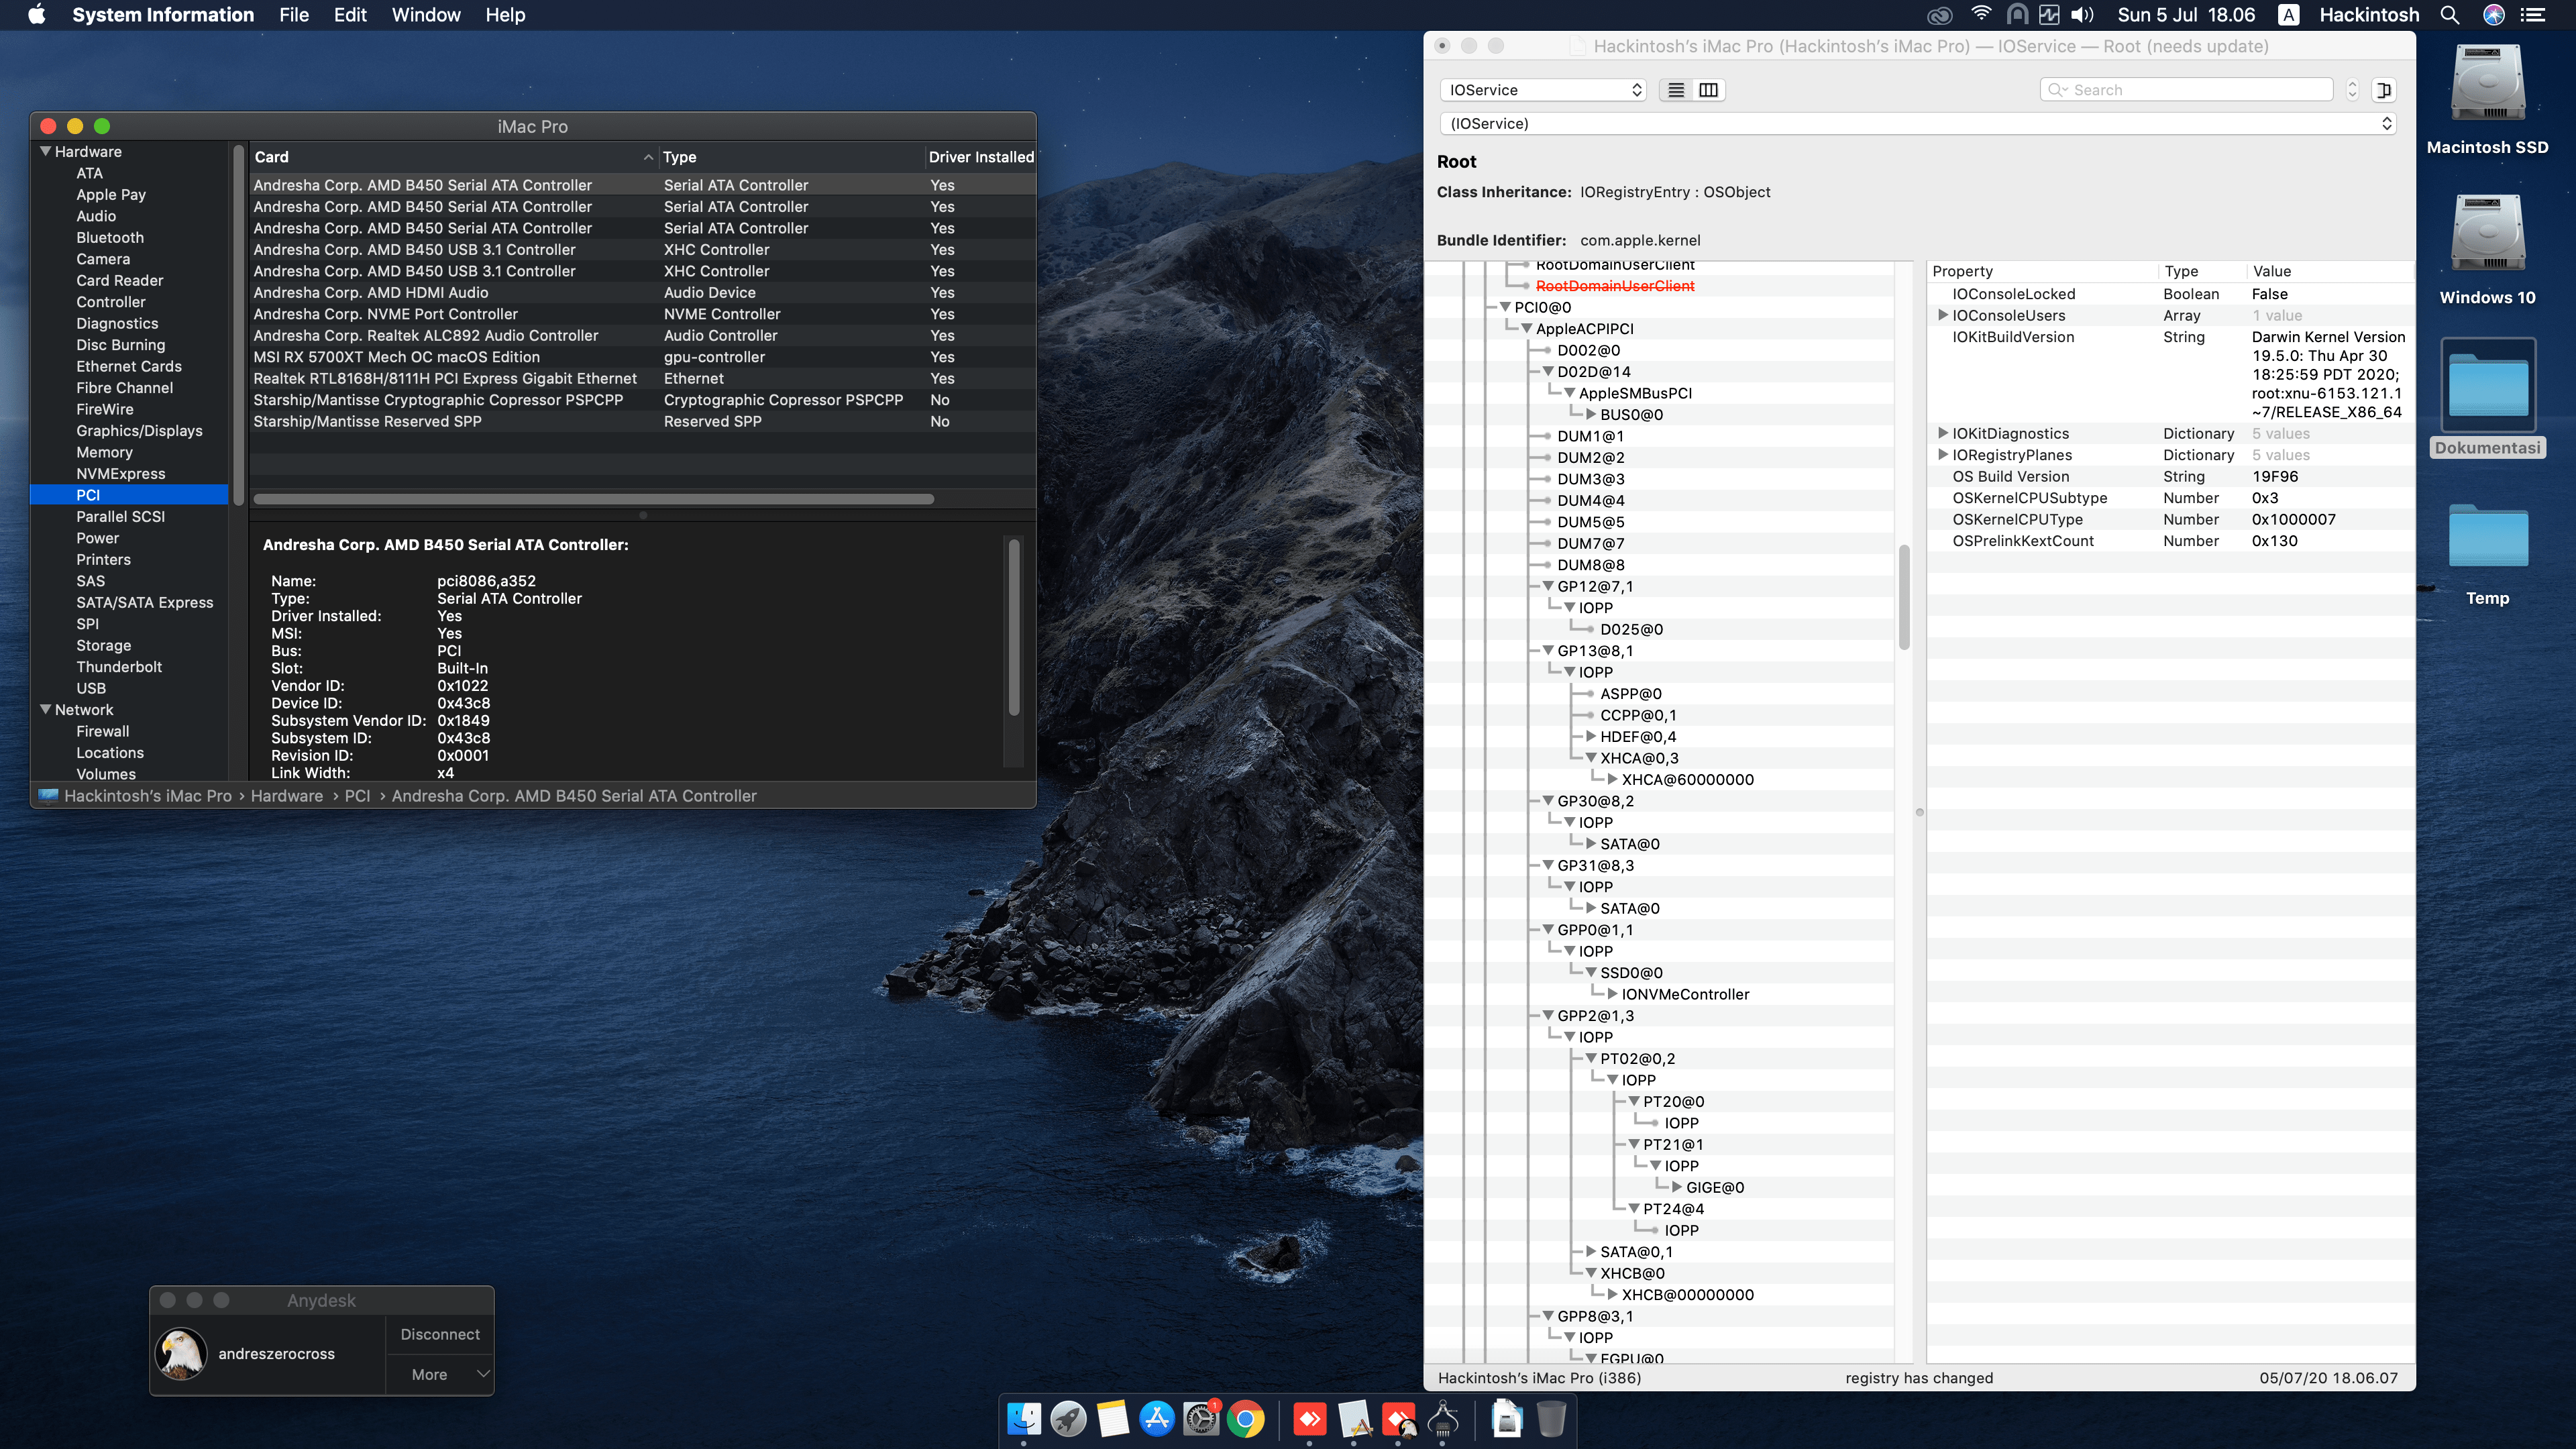Viewport: 2576px width, 1449px height.
Task: Open the File menu
Action: point(293,15)
